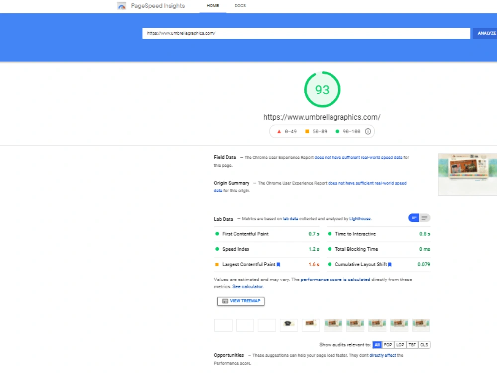Open the performance score is calculated link
The width and height of the screenshot is (497, 373).
click(335, 280)
